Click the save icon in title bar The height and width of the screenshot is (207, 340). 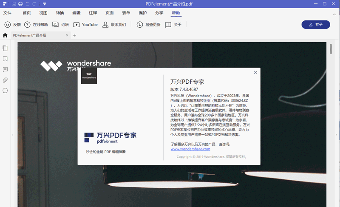(14, 4)
